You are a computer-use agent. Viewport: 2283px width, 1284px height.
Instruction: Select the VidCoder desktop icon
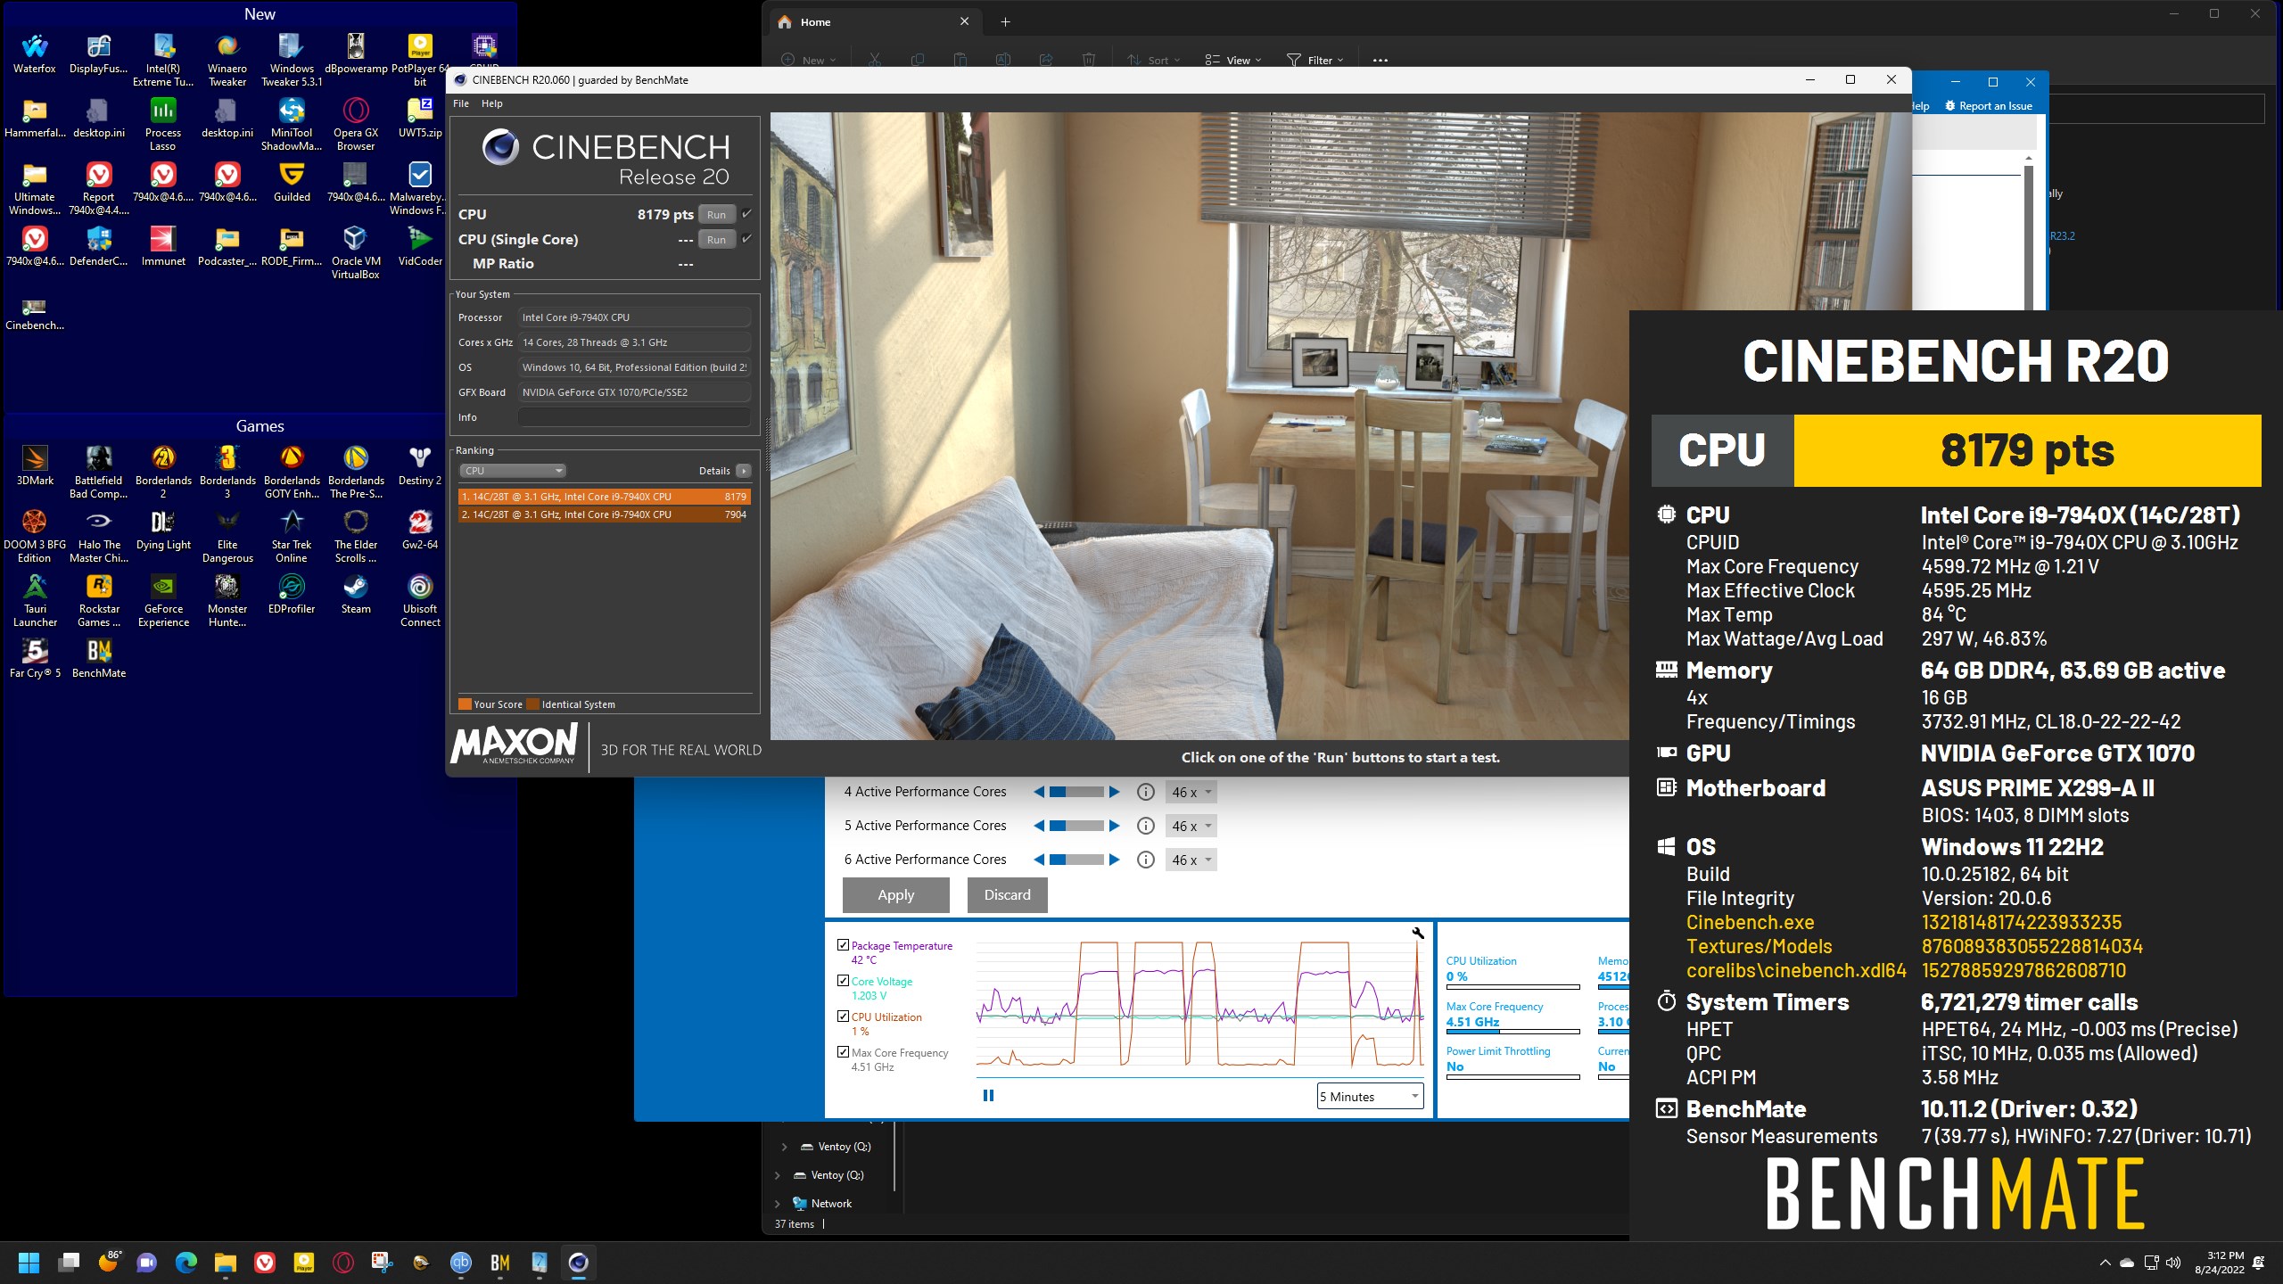pyautogui.click(x=420, y=246)
